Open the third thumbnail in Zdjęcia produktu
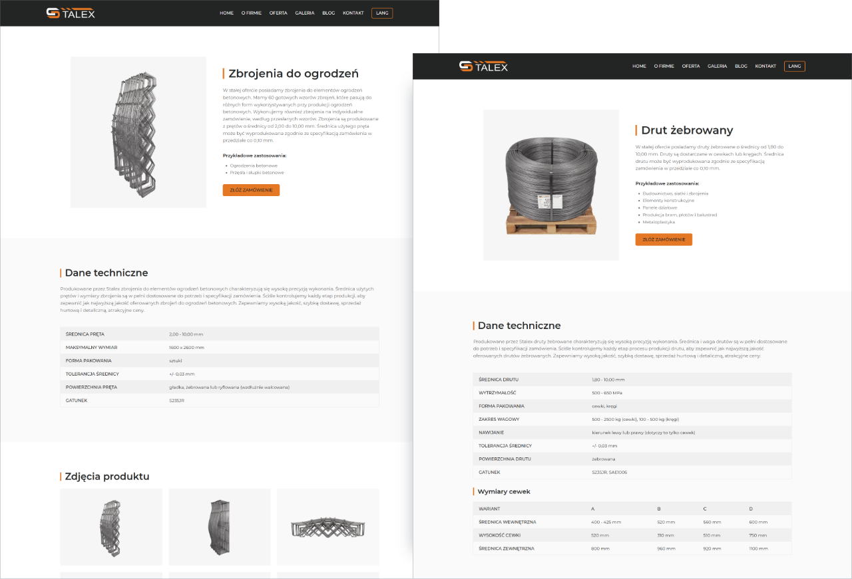The image size is (852, 579). coord(327,528)
